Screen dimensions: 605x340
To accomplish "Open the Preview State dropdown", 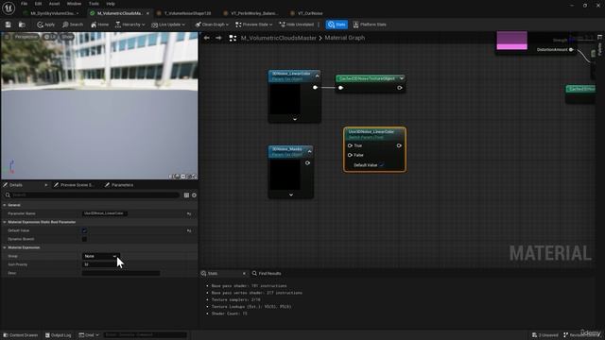I will (x=253, y=25).
